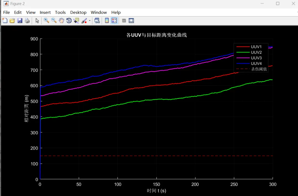Maximize the Figure 2 window
This screenshot has height=196, width=298.
pos(278,4)
